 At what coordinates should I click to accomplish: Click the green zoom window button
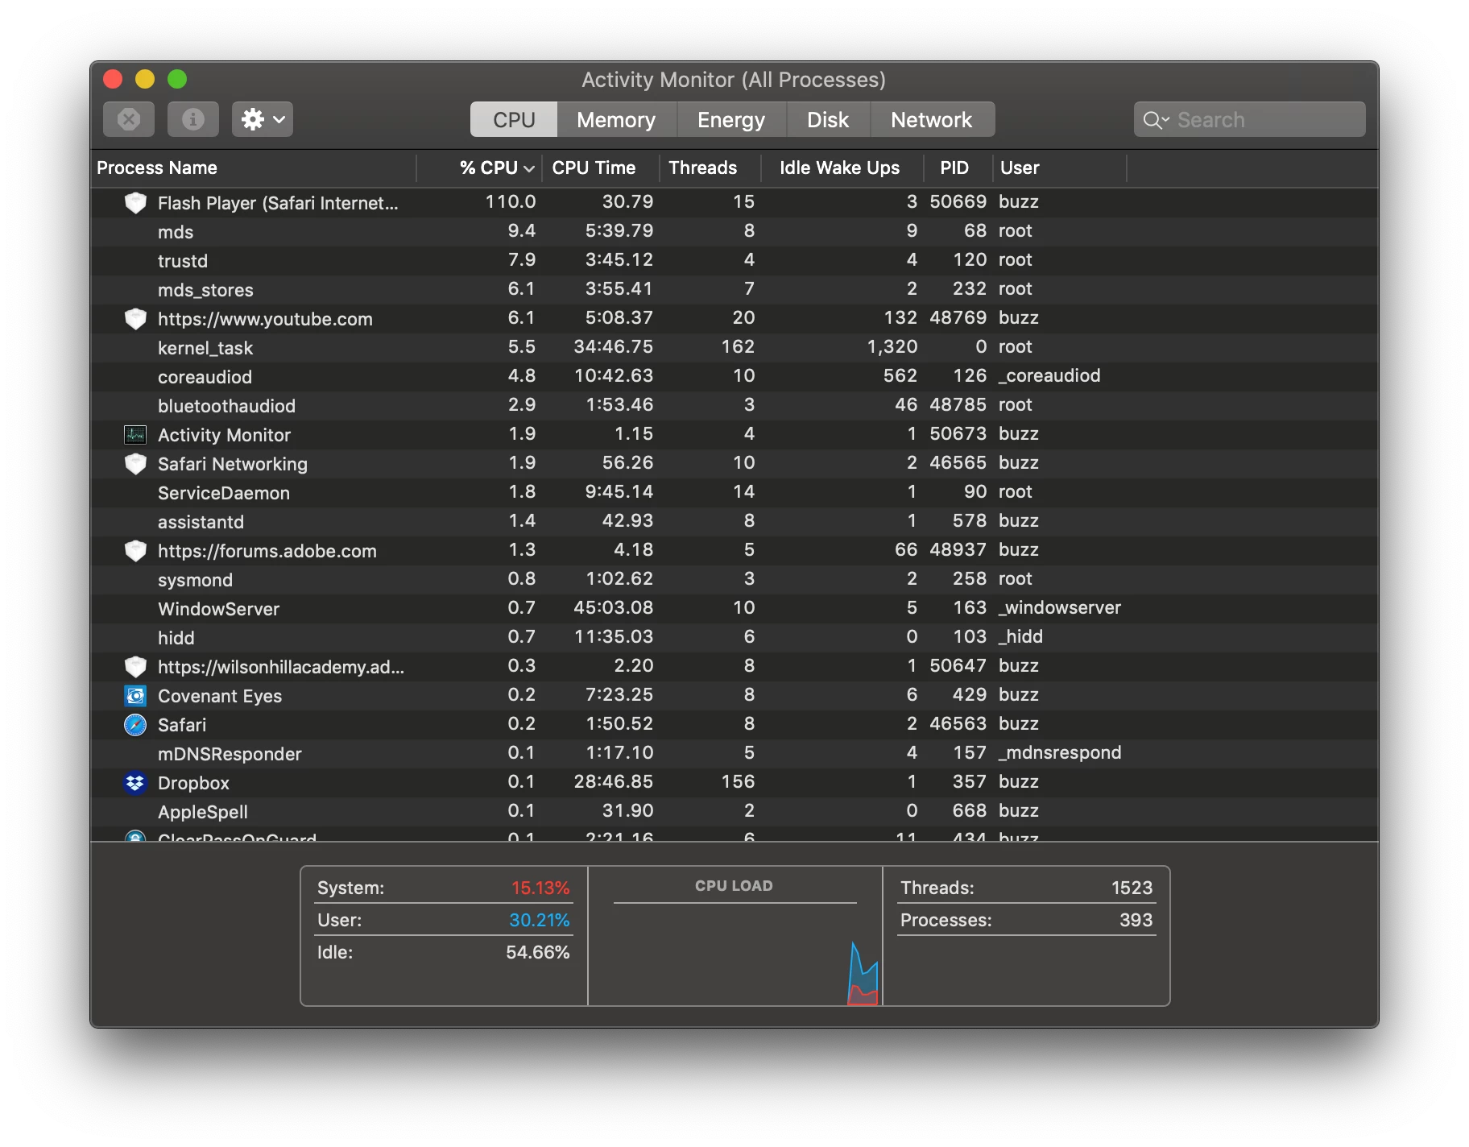(x=177, y=79)
